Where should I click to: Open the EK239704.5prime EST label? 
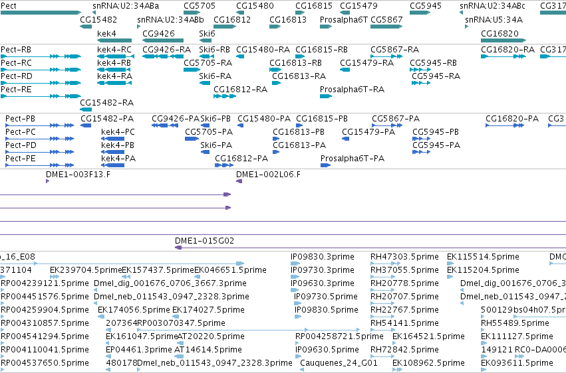tap(86, 270)
